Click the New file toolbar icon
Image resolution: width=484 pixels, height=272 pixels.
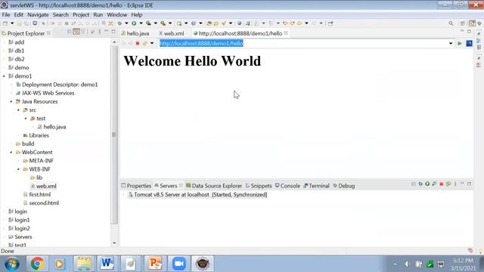coord(5,23)
